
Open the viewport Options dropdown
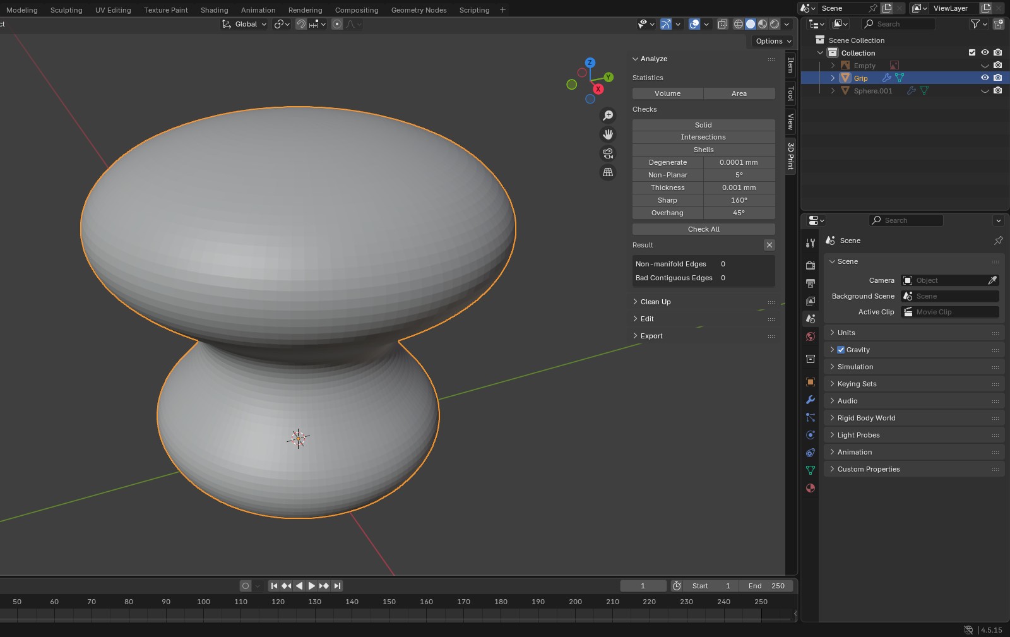pos(773,41)
